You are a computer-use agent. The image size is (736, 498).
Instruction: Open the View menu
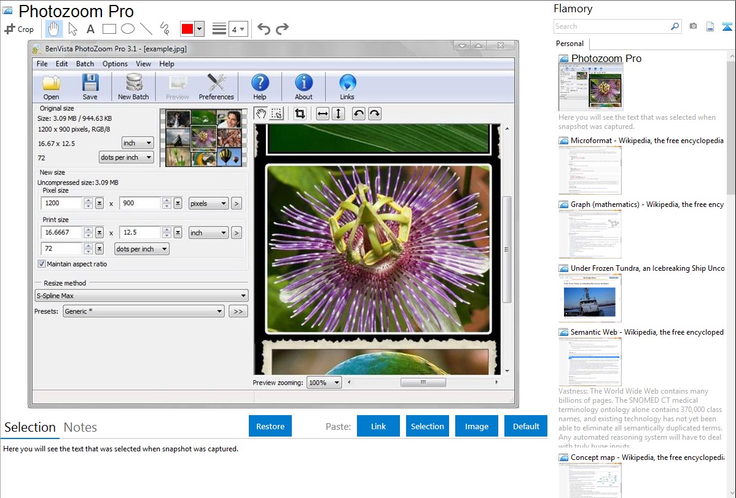click(143, 64)
